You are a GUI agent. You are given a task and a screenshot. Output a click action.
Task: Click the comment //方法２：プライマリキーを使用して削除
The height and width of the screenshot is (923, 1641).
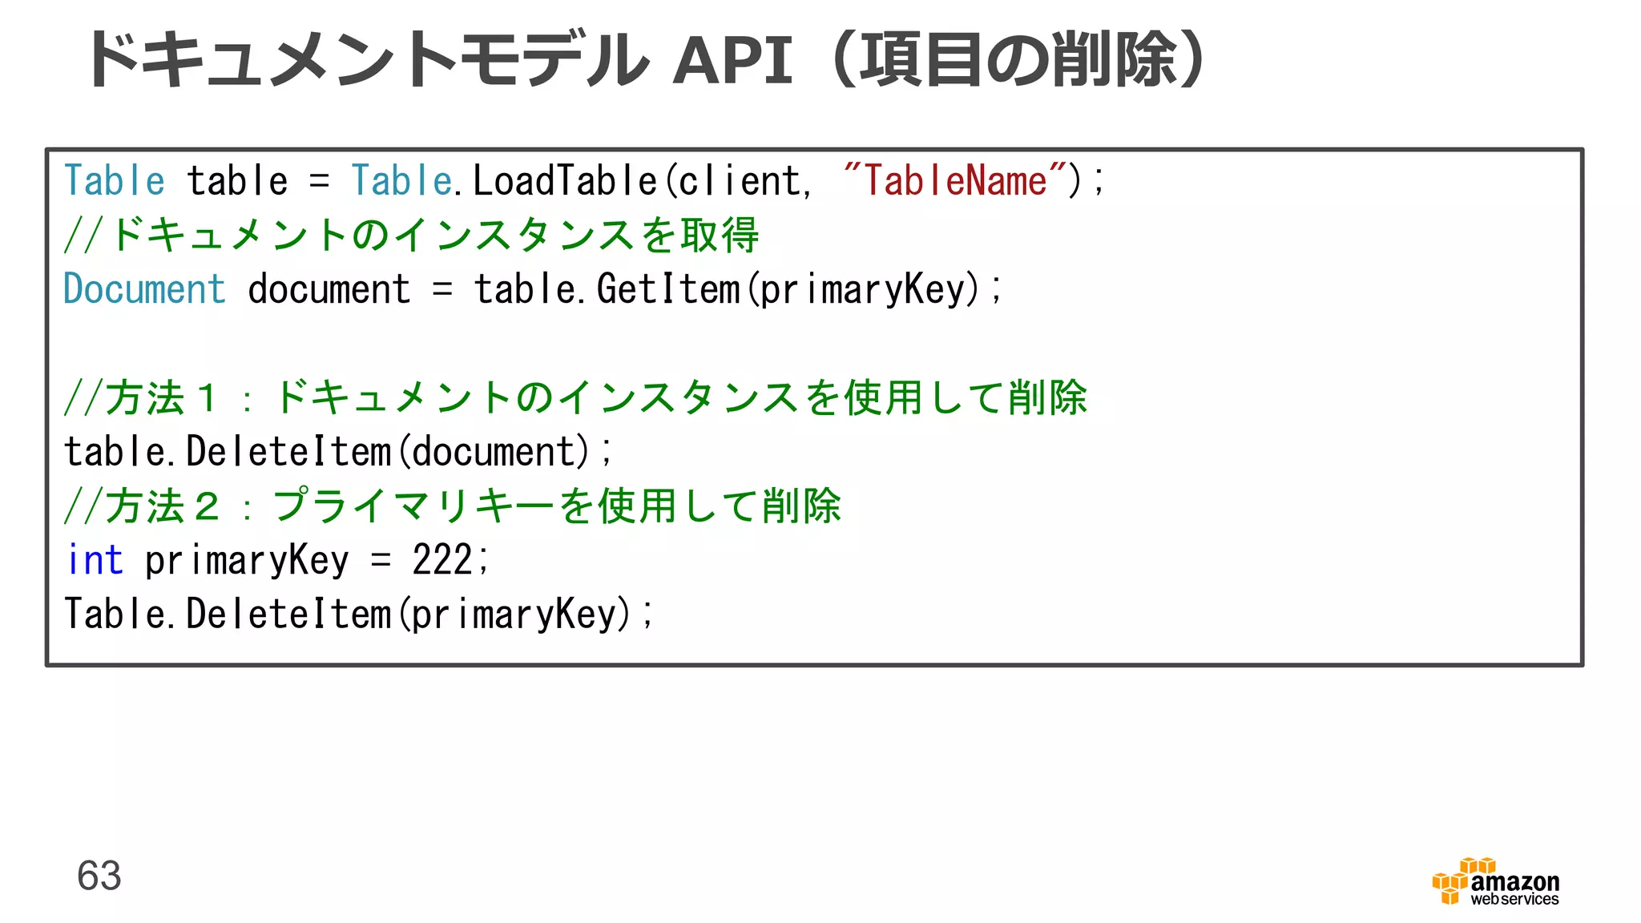coord(453,506)
